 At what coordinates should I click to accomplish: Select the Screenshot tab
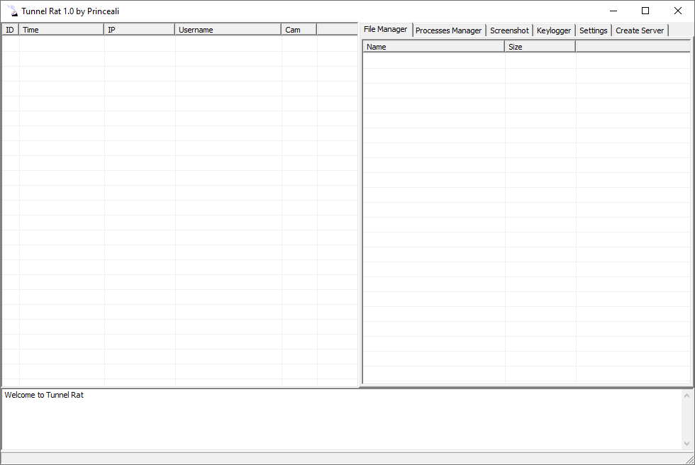(x=509, y=30)
